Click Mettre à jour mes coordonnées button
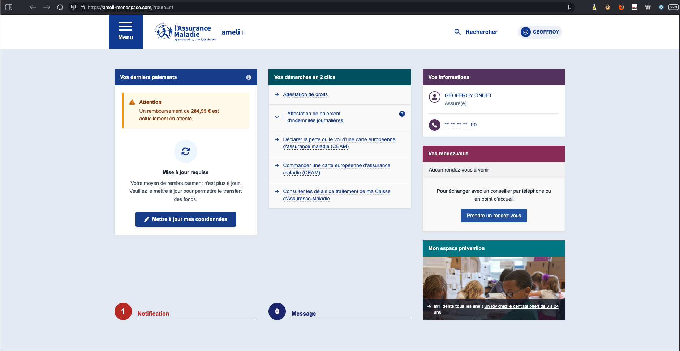Image resolution: width=680 pixels, height=351 pixels. (x=186, y=219)
